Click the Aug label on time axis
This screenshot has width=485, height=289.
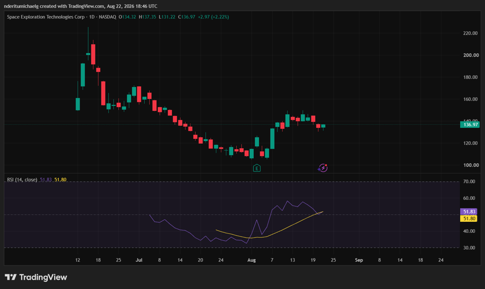(252, 260)
